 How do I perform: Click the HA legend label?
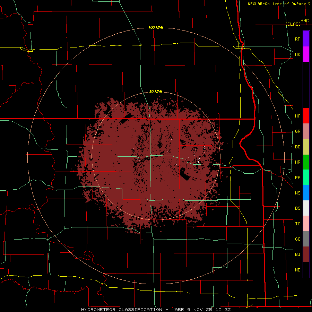297,116
